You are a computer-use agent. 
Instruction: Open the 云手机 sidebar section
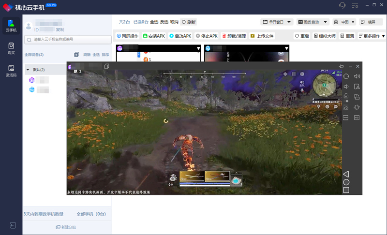(11, 26)
